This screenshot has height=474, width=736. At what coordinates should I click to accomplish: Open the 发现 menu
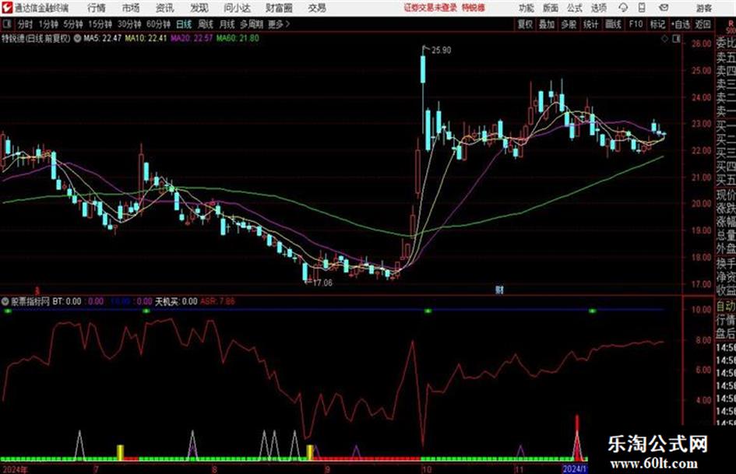click(199, 8)
